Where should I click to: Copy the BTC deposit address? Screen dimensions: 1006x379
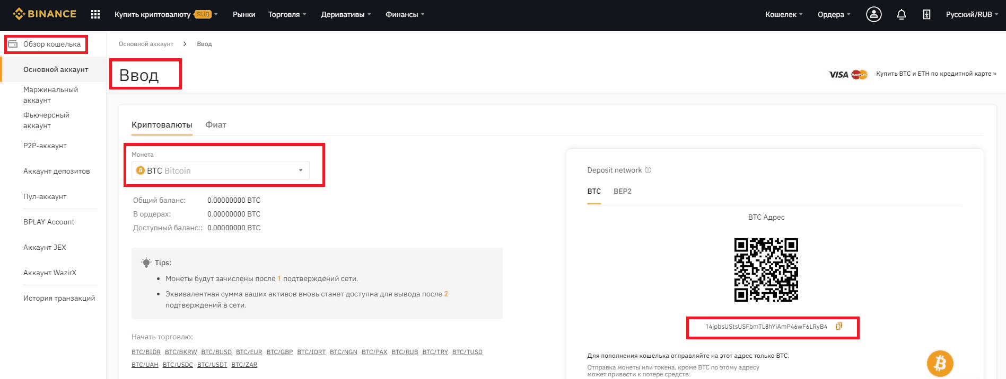point(838,326)
